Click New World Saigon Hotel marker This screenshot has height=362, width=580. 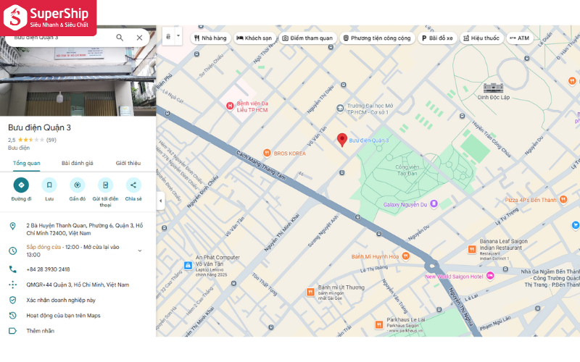[490, 276]
